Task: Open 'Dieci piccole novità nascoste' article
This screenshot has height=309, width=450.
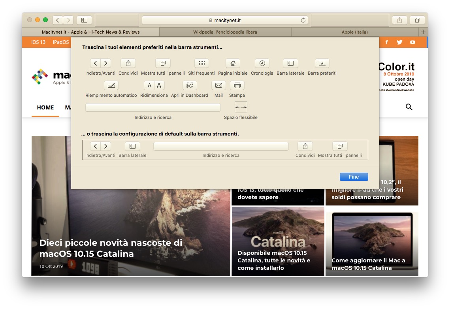Action: 111,248
